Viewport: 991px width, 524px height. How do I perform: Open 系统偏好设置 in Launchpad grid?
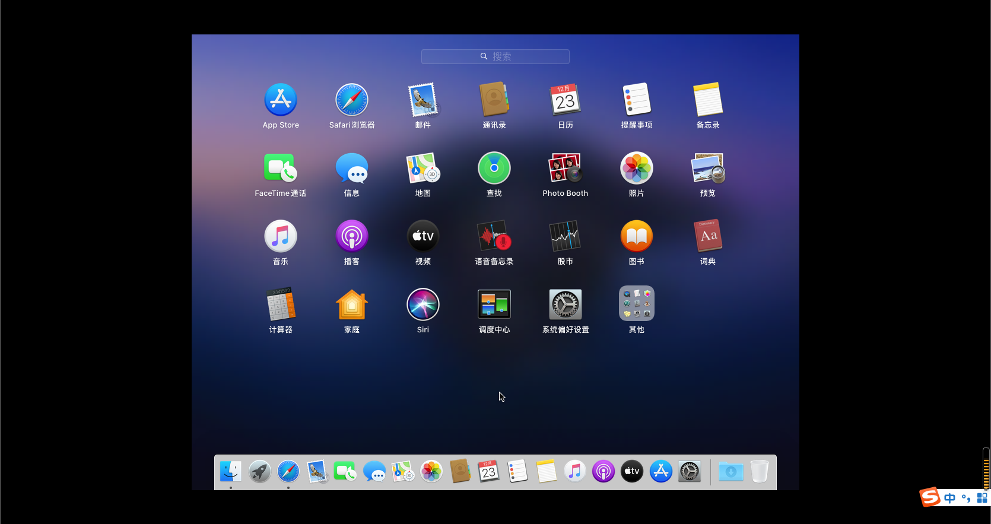566,304
